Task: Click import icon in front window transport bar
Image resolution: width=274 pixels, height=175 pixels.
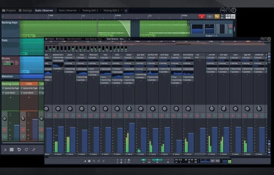Action: pos(85,161)
